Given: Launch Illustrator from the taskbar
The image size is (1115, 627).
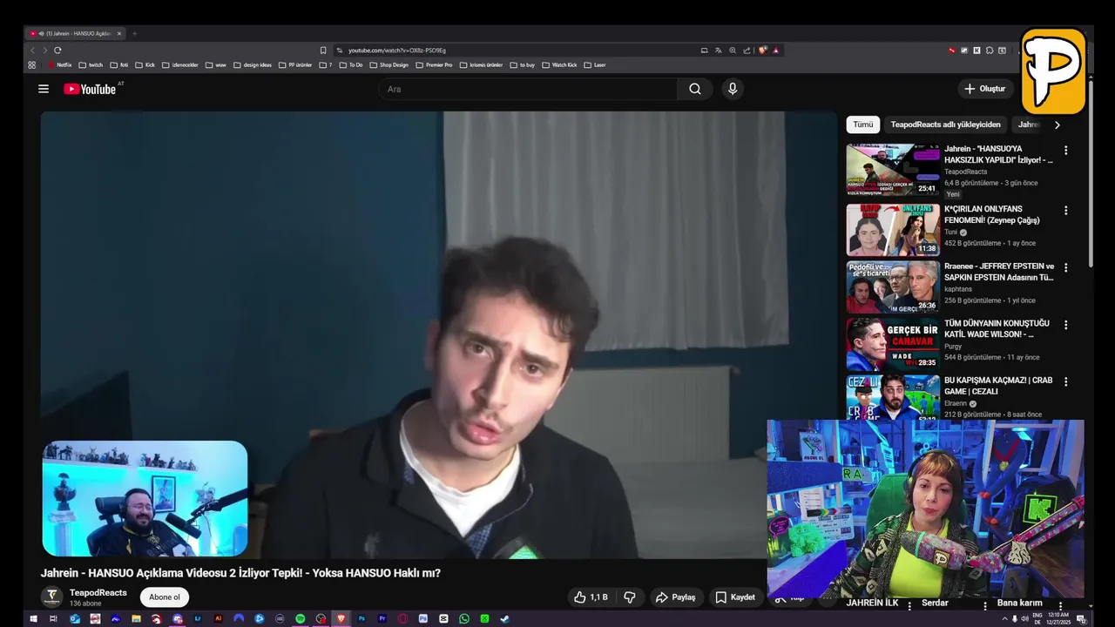Looking at the screenshot, I should (218, 618).
